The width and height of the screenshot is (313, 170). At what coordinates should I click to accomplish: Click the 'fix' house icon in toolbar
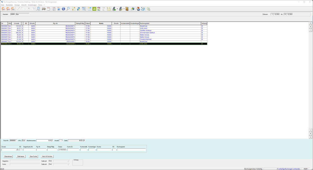13,9
